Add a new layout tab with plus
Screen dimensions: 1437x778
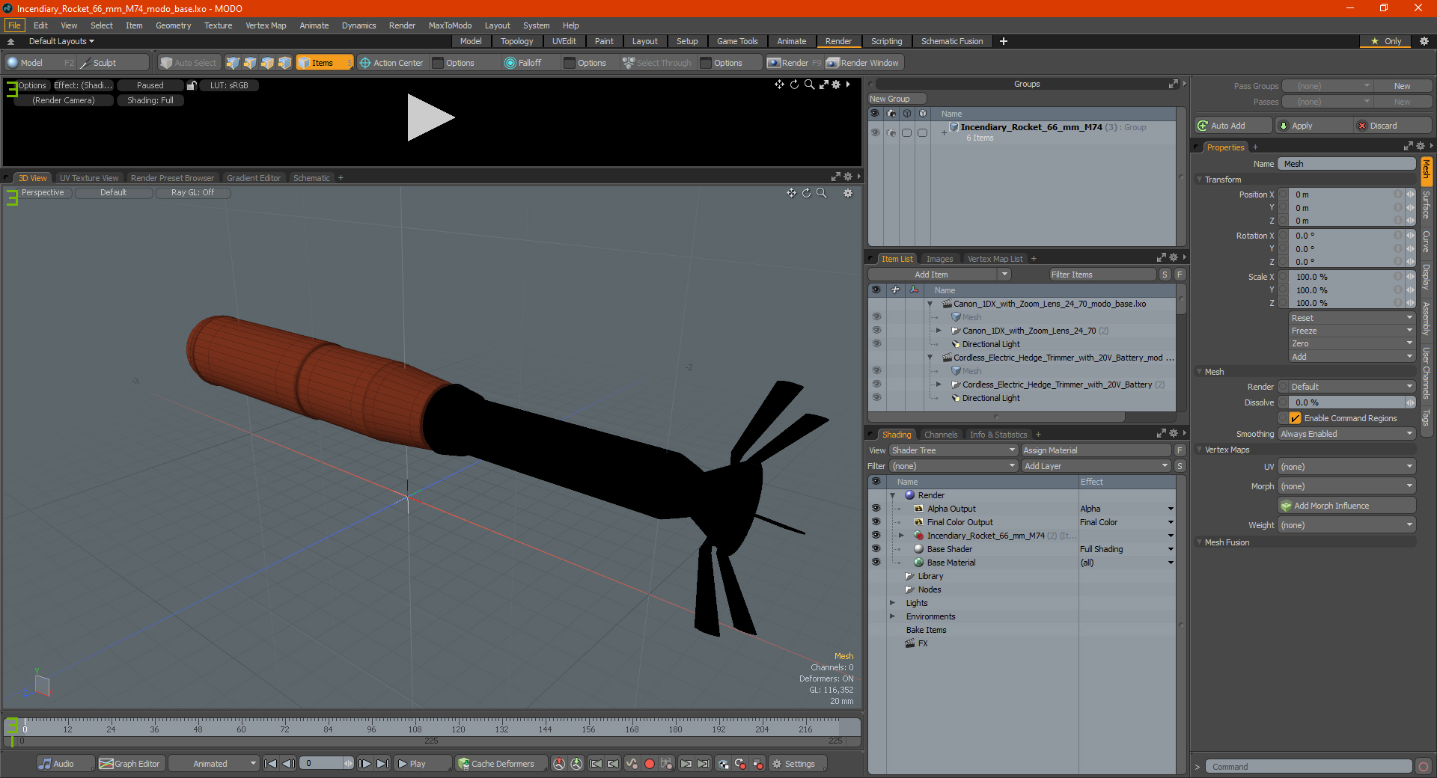pos(1004,41)
